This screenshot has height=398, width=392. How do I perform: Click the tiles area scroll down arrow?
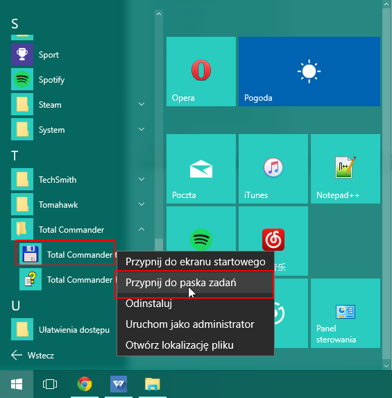coord(386,366)
